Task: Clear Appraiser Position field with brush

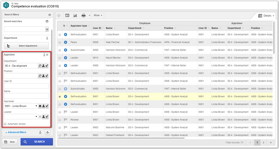Action: tap(47, 76)
